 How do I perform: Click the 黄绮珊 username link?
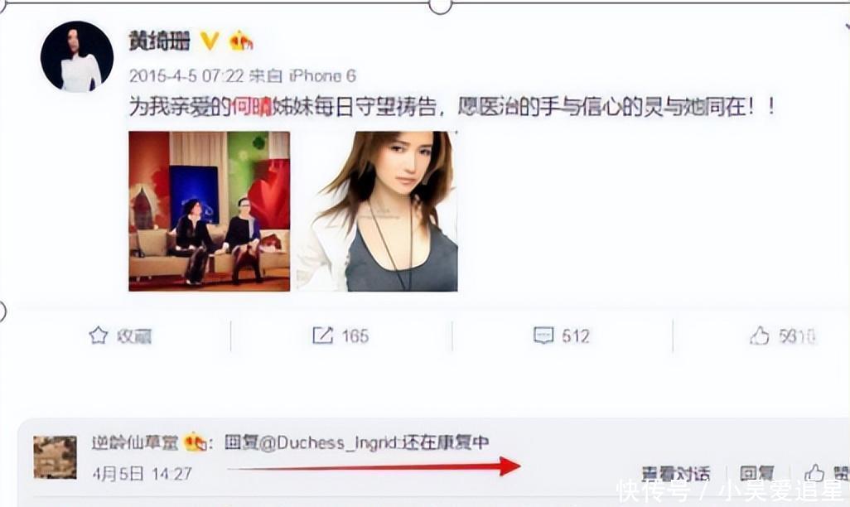160,41
